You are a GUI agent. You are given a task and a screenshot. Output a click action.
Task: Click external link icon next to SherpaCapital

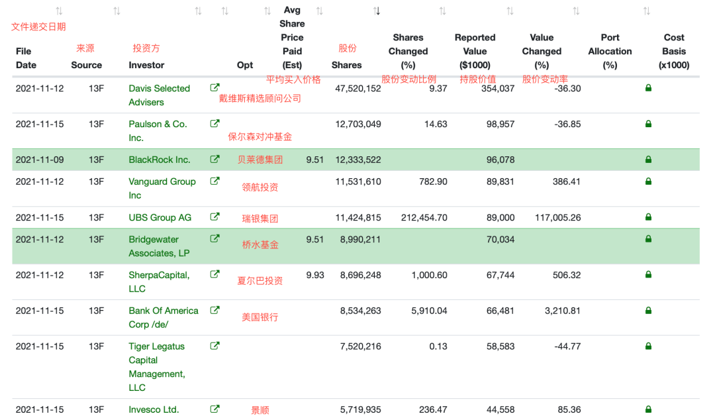point(215,274)
